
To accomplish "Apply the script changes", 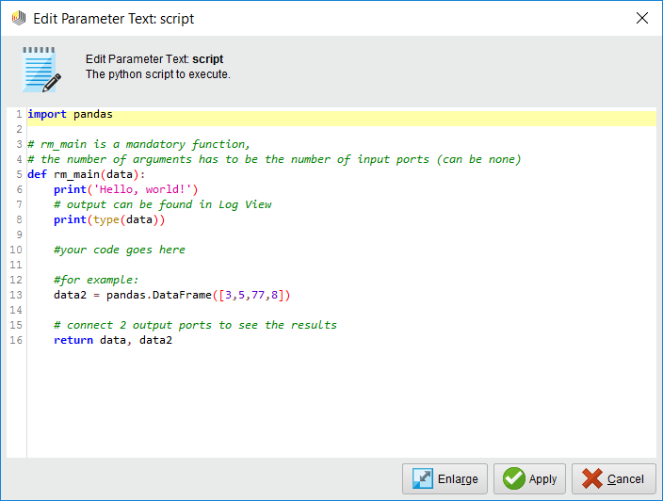I will click(x=531, y=478).
